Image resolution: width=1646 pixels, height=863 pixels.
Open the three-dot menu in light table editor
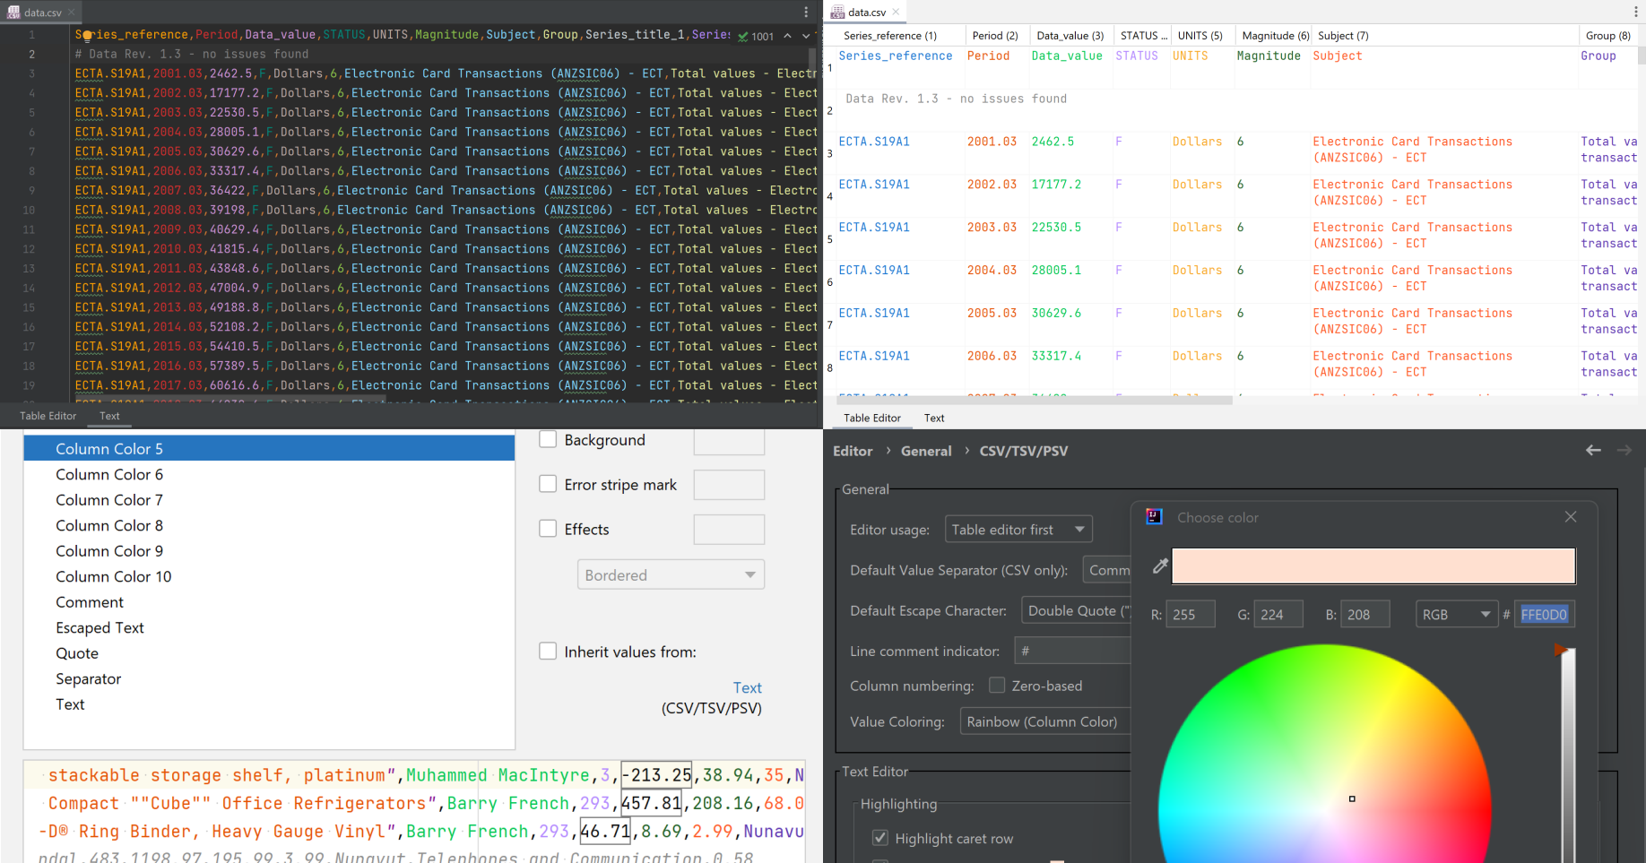1636,13
